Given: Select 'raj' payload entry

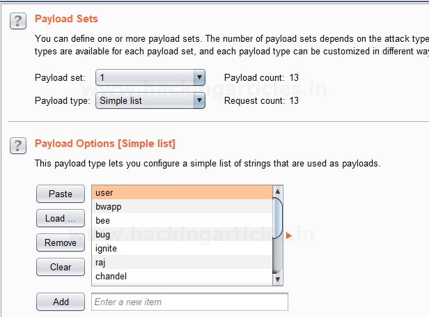Looking at the screenshot, I should (181, 263).
